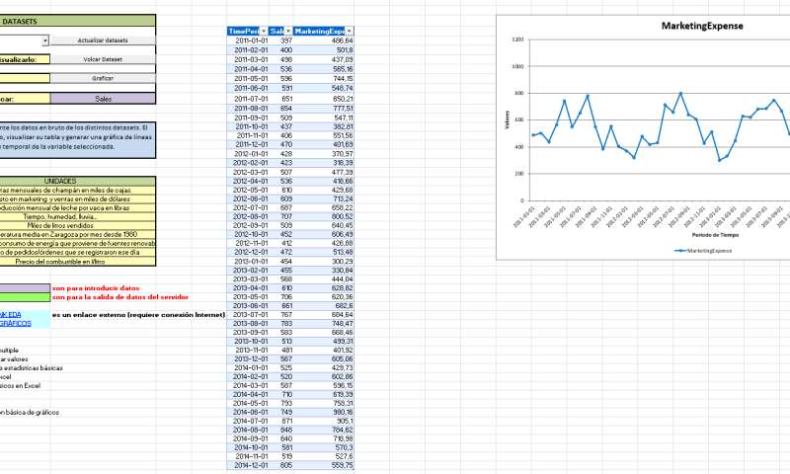Click the Graficar button

tap(103, 78)
